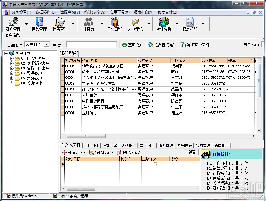The image size is (266, 201).
Task: Click the 查询 search button
Action: tap(131, 44)
